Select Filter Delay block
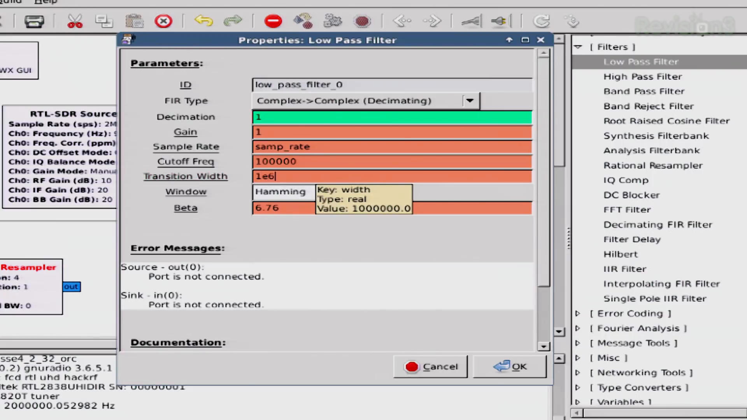Viewport: 747px width, 420px height. [x=632, y=239]
